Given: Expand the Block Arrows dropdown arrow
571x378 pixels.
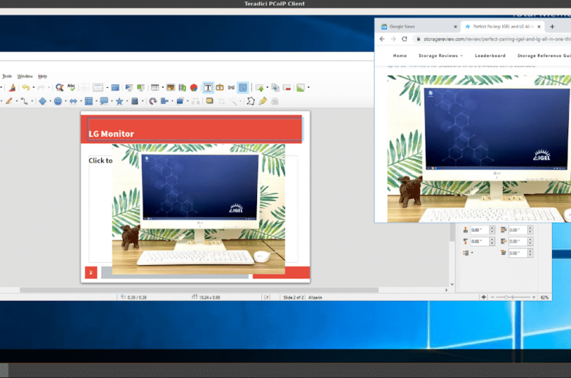Looking at the screenshot, I should (81, 101).
